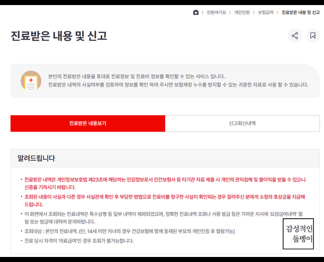Switch to the 신고회신내역 tab
The width and height of the screenshot is (324, 262).
point(242,123)
